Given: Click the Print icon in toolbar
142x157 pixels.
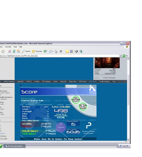Looking at the screenshot, I should (x=56, y=51).
